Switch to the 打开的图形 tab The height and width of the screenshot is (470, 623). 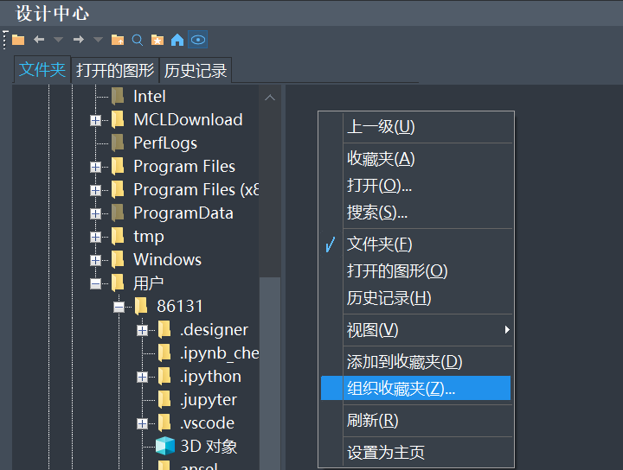[115, 71]
